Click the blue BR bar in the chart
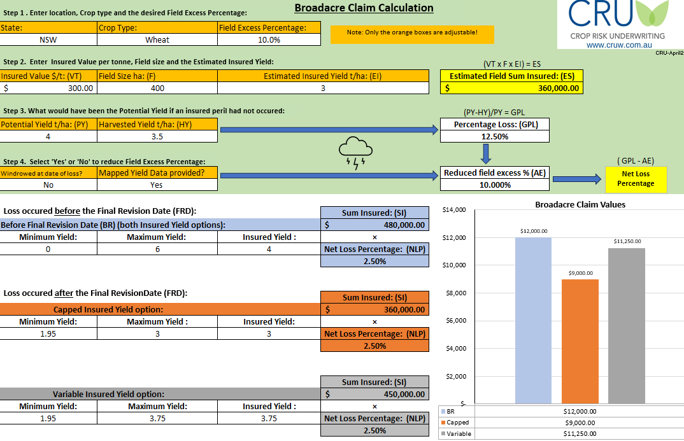This screenshot has height=441, width=684. [x=533, y=320]
